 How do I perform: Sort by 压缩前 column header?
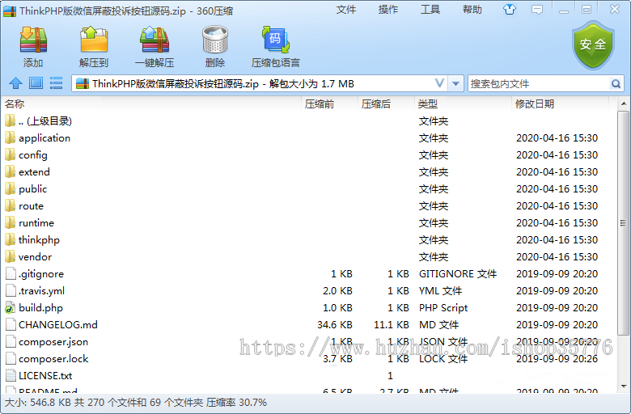tap(319, 103)
